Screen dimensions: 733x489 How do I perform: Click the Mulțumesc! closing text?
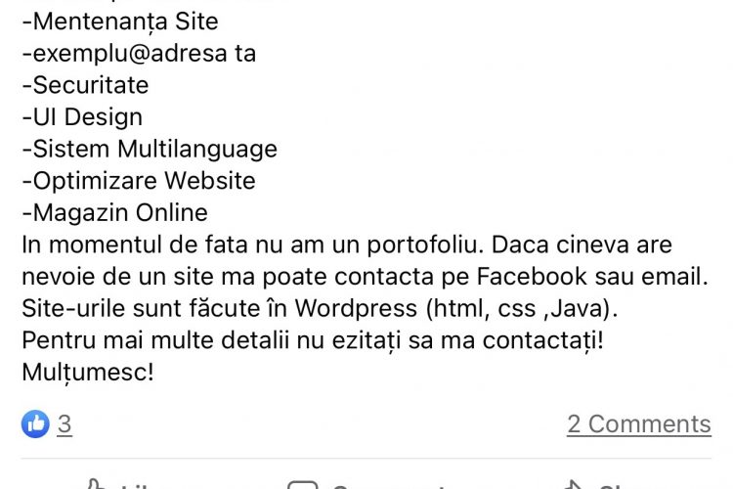[x=88, y=373]
